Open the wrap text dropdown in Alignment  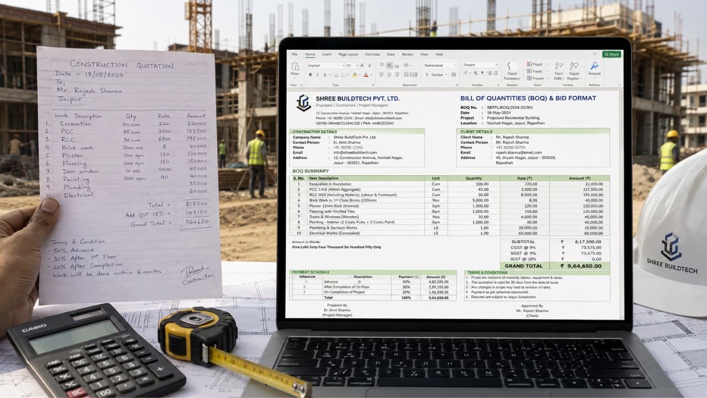pyautogui.click(x=440, y=65)
